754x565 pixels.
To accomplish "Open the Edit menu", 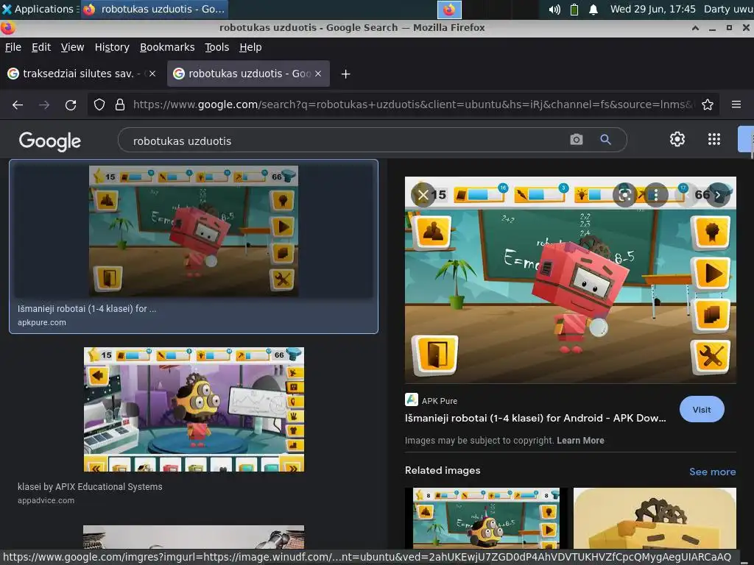I will point(41,47).
